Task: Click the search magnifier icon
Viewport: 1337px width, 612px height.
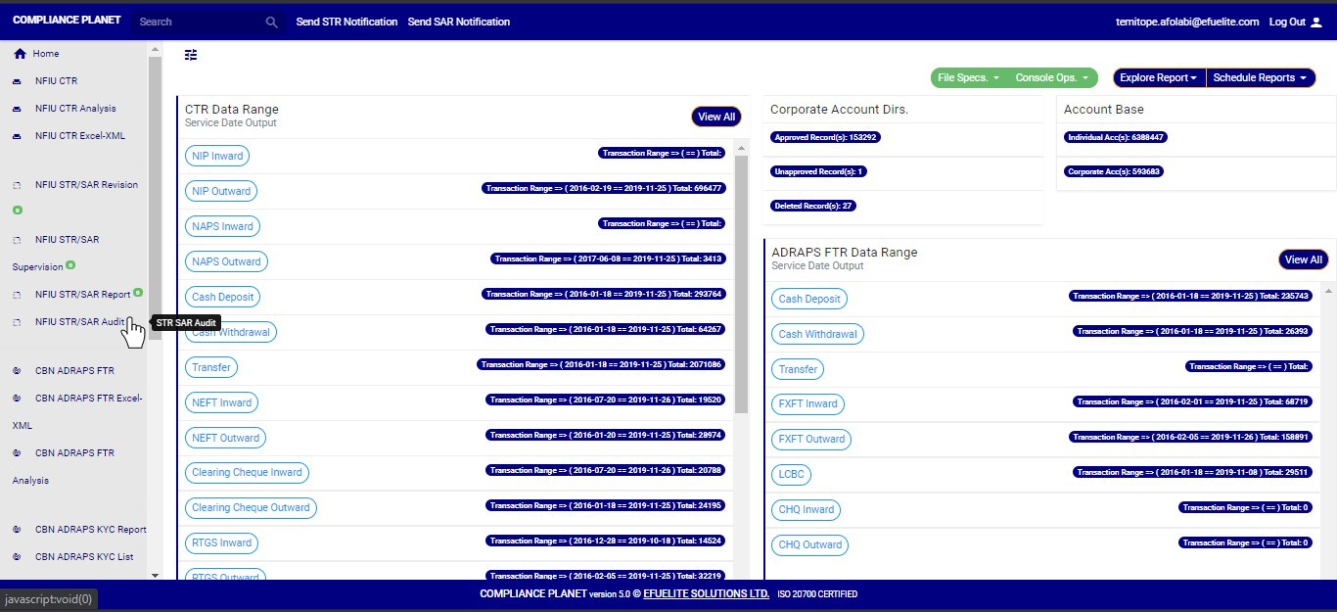Action: click(272, 22)
